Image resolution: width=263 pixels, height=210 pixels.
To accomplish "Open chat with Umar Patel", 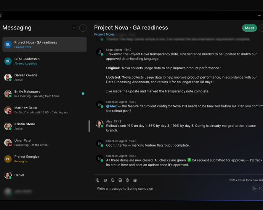I will pos(45,143).
